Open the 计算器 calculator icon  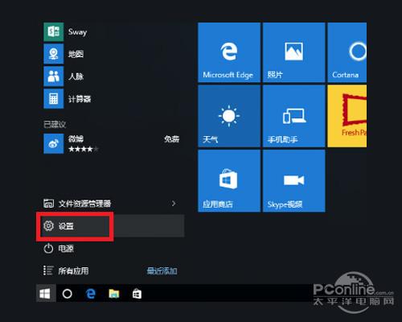point(54,99)
